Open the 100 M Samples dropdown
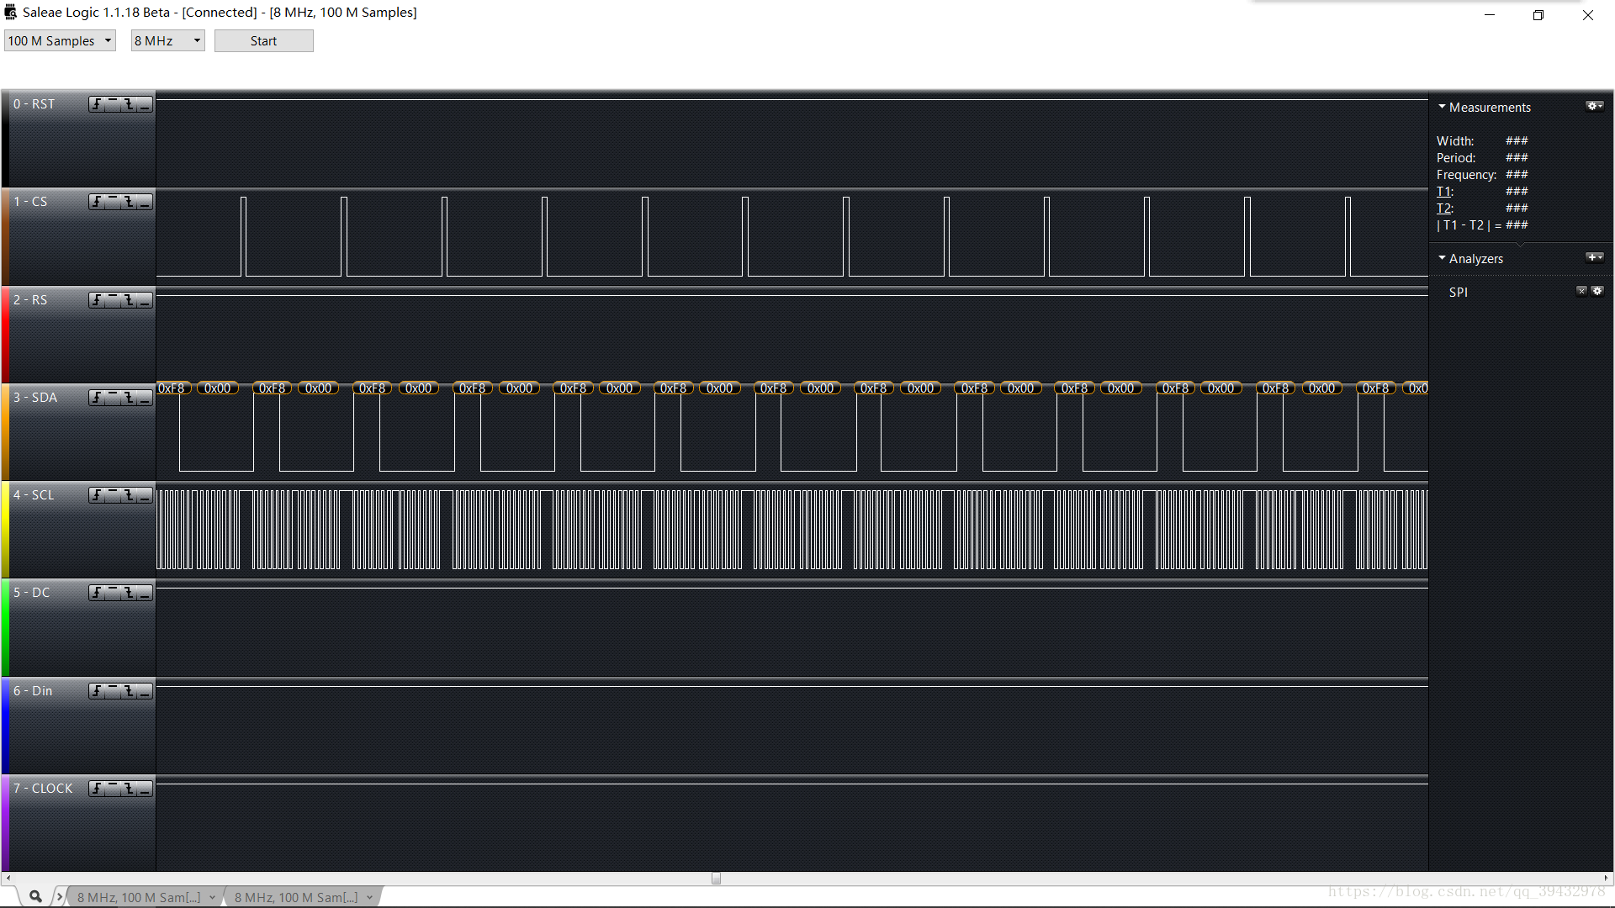The width and height of the screenshot is (1615, 908). [60, 40]
